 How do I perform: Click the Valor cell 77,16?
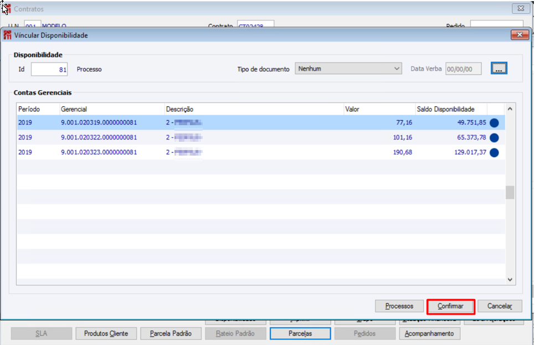pyautogui.click(x=404, y=122)
